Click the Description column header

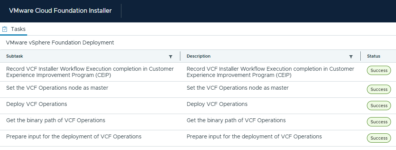[x=199, y=56]
